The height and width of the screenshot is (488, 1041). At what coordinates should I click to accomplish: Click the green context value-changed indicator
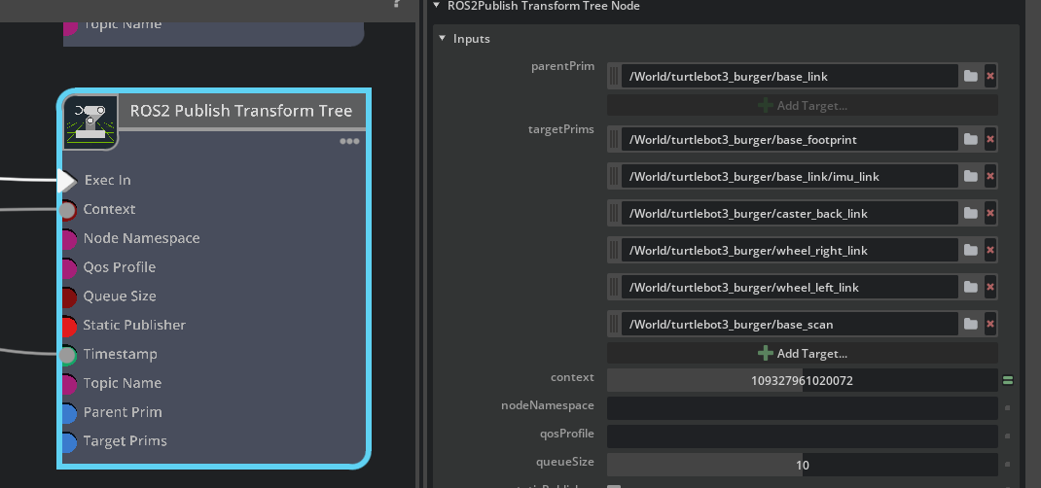tap(1008, 381)
